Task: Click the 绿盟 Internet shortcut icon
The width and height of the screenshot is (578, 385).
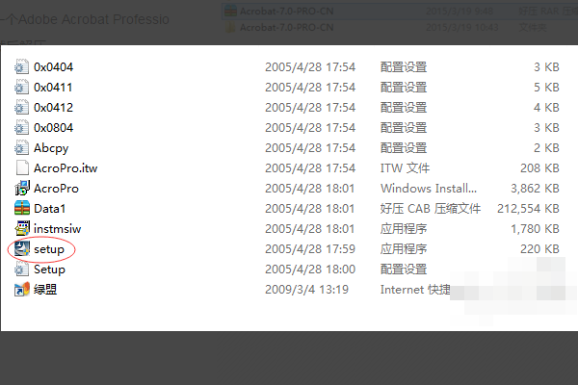Action: tap(23, 290)
